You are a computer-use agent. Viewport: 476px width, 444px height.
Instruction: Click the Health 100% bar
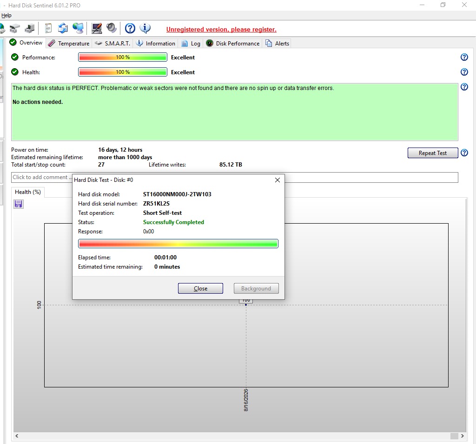123,72
